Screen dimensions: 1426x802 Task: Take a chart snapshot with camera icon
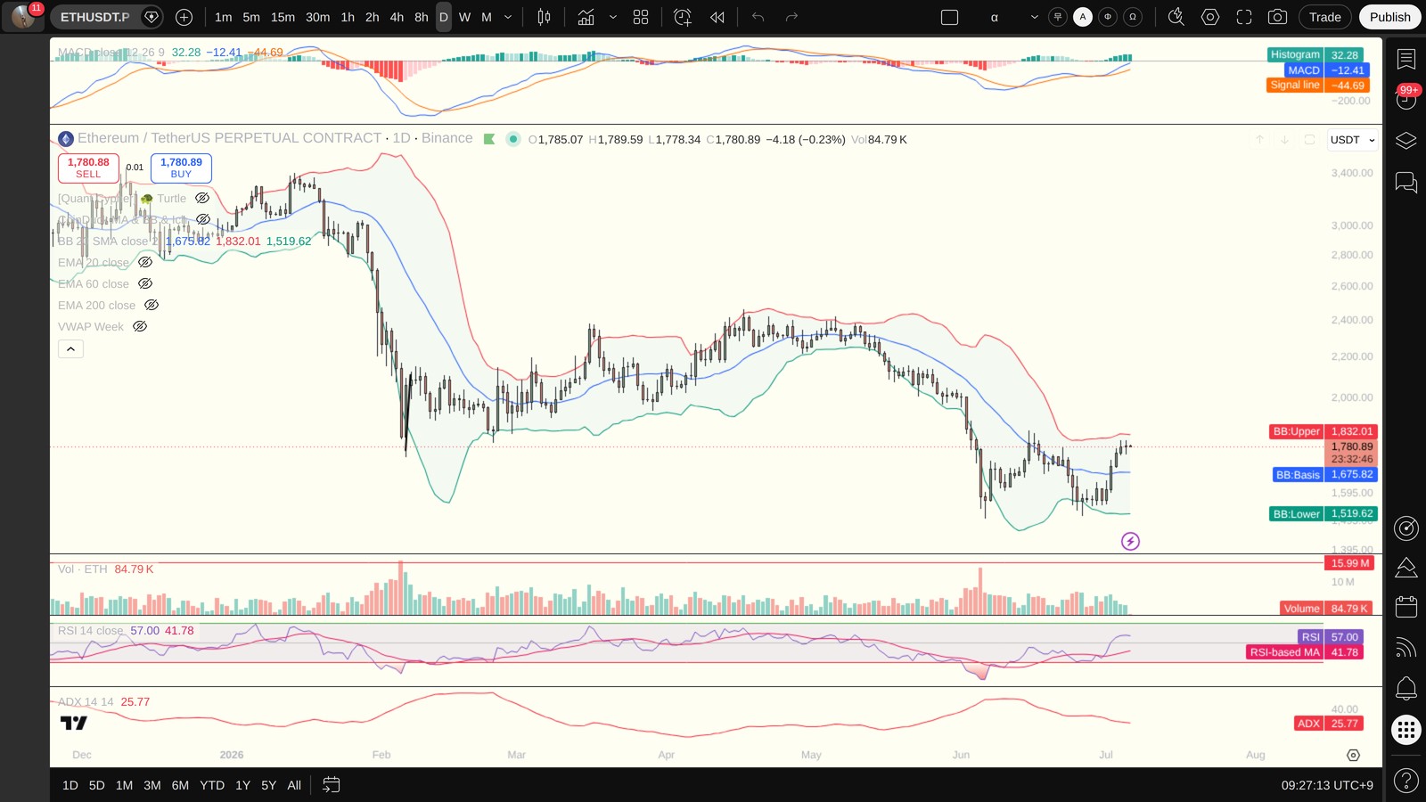tap(1277, 17)
